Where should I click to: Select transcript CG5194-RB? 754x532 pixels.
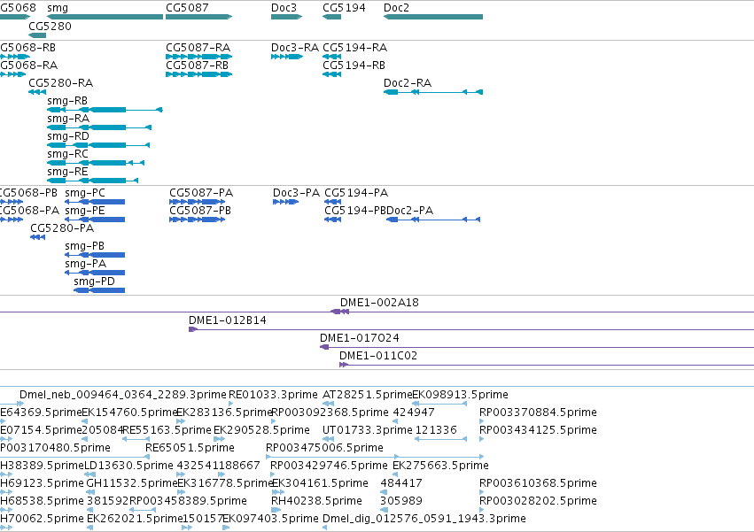331,74
